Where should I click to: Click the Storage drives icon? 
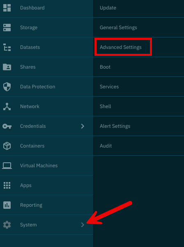coord(7,28)
